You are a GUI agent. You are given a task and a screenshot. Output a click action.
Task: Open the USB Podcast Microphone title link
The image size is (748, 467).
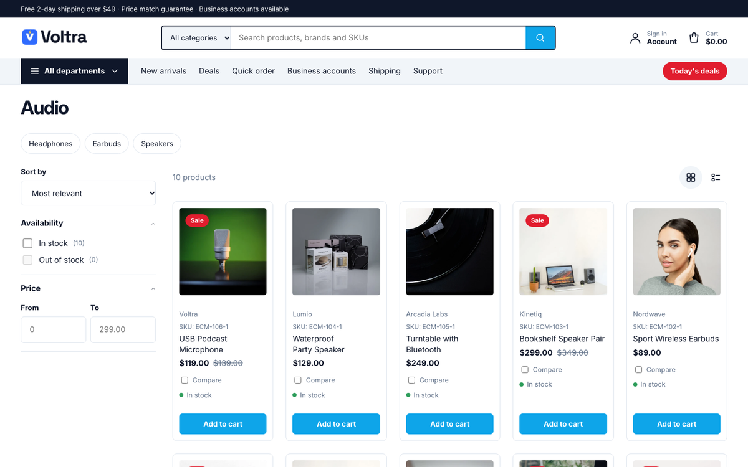pos(203,344)
